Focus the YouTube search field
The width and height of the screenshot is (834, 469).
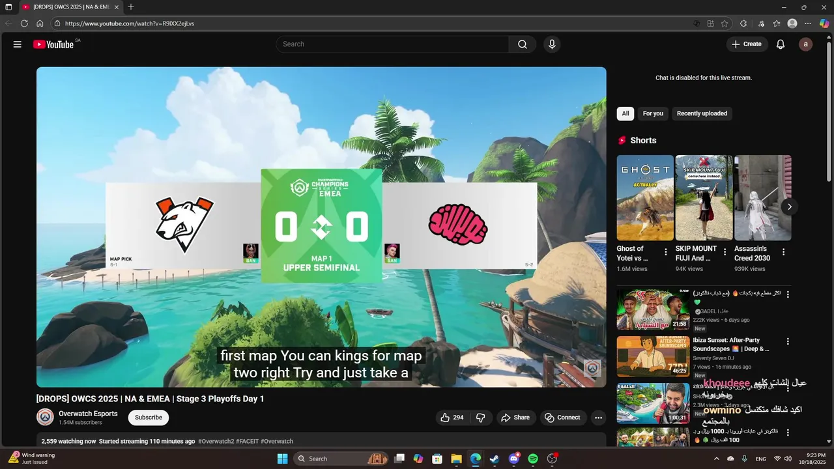coord(392,44)
